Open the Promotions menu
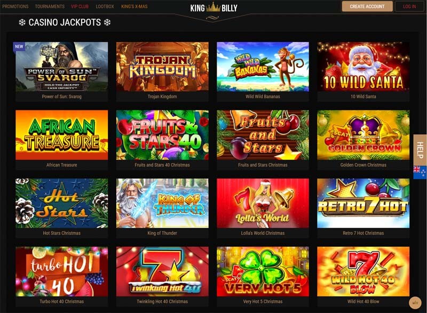The width and height of the screenshot is (427, 313). click(x=15, y=6)
